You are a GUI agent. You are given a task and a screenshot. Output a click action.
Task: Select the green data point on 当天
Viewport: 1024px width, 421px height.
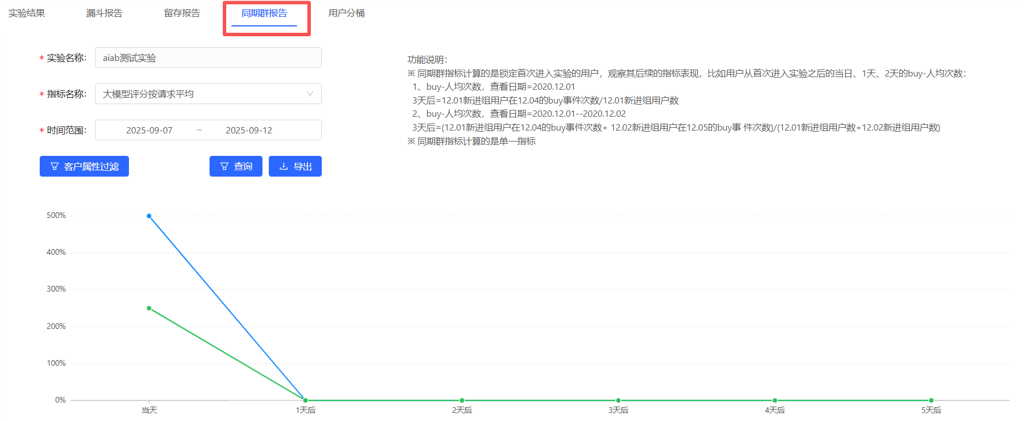[x=149, y=308]
